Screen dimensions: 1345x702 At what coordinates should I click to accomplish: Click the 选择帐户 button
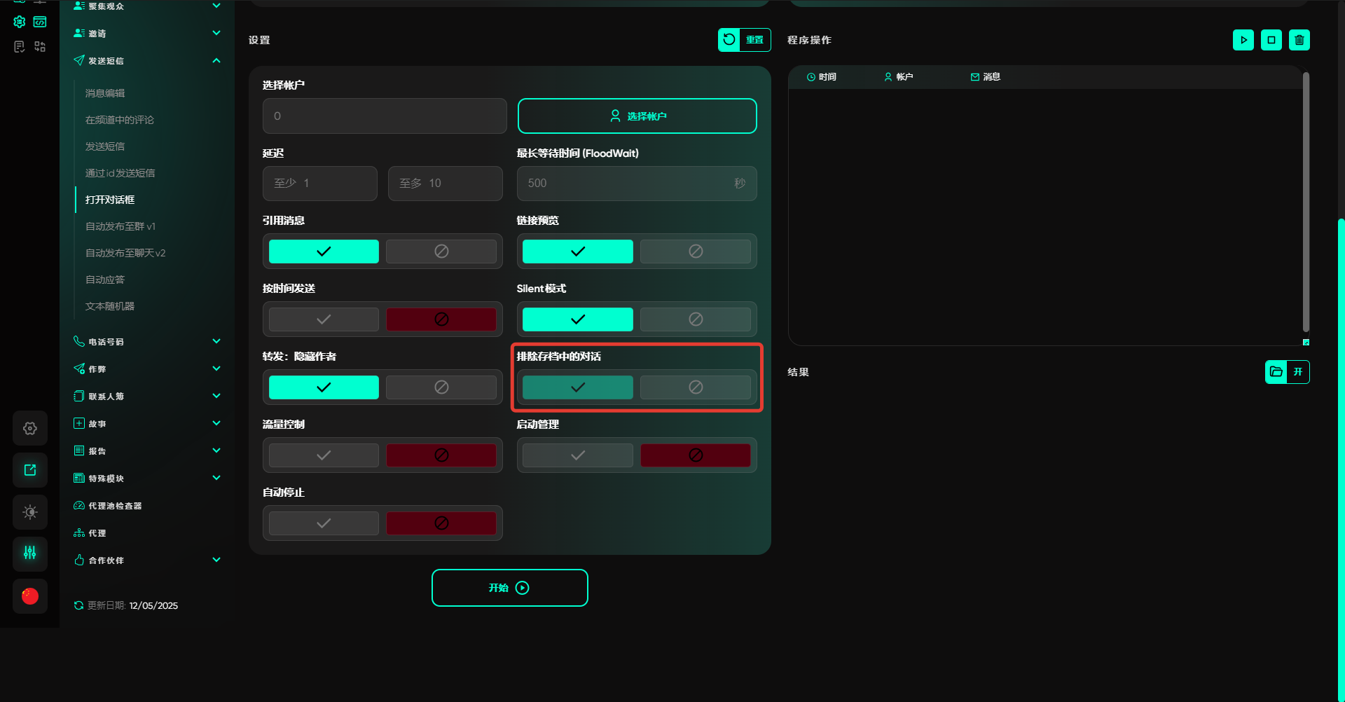click(637, 116)
